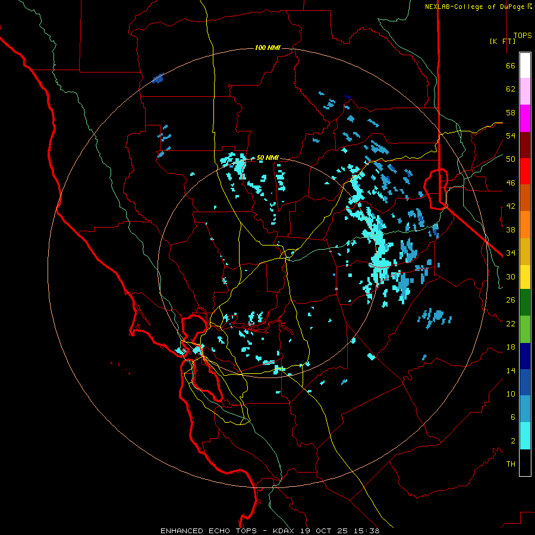Viewport: 535px width, 535px height.
Task: Click the legend value 42
Action: (x=511, y=206)
